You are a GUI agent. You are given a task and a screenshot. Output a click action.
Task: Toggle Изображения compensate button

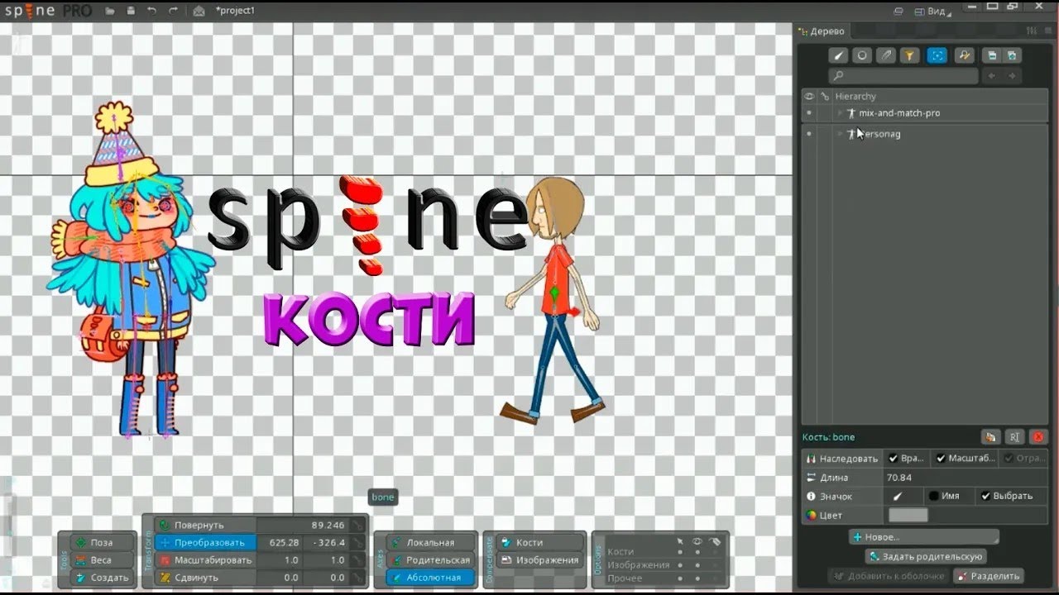click(539, 560)
